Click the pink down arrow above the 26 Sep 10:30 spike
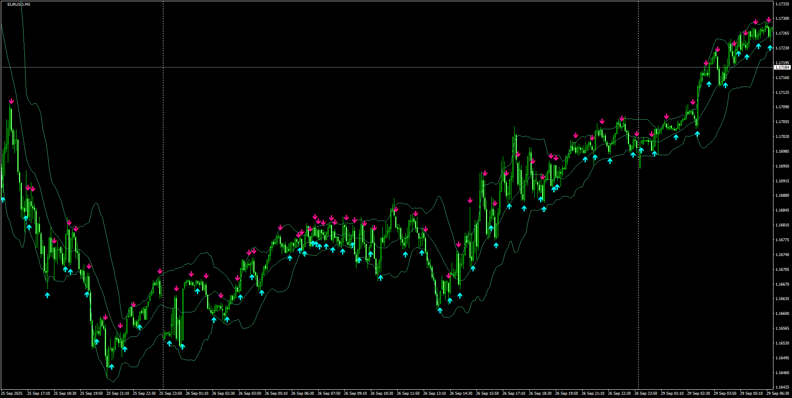 tap(396, 209)
